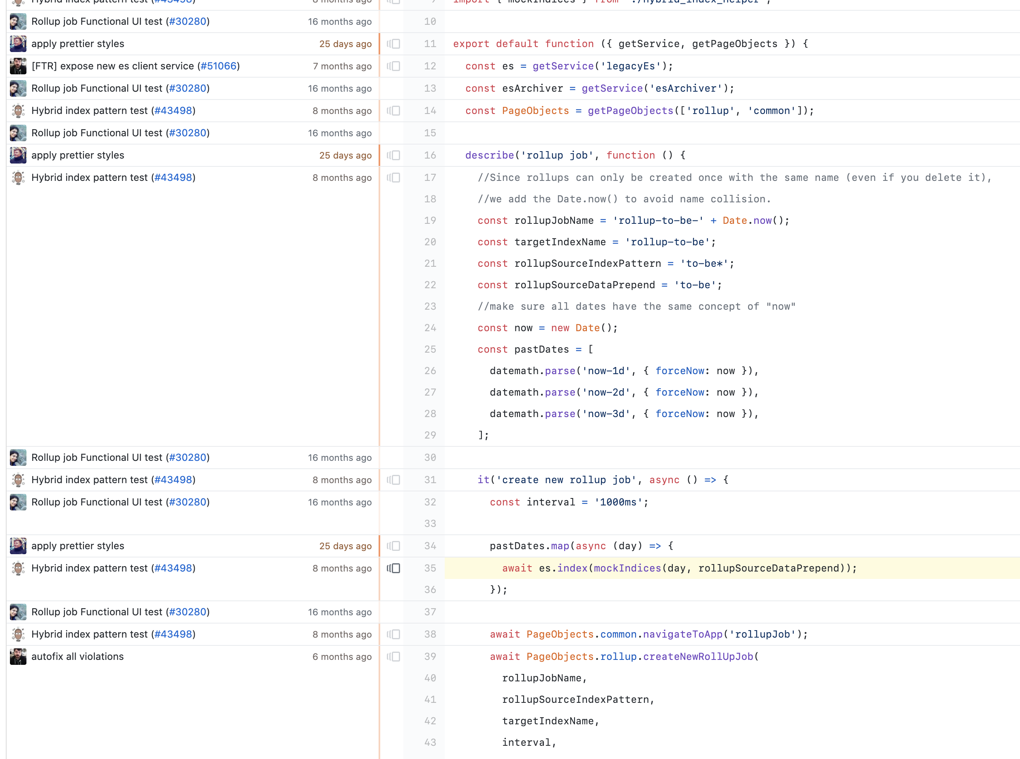Click author avatar beside autofix all violations
The image size is (1020, 759).
click(18, 657)
